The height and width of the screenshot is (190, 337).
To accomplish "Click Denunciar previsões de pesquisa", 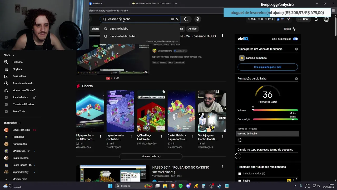I will click(162, 41).
